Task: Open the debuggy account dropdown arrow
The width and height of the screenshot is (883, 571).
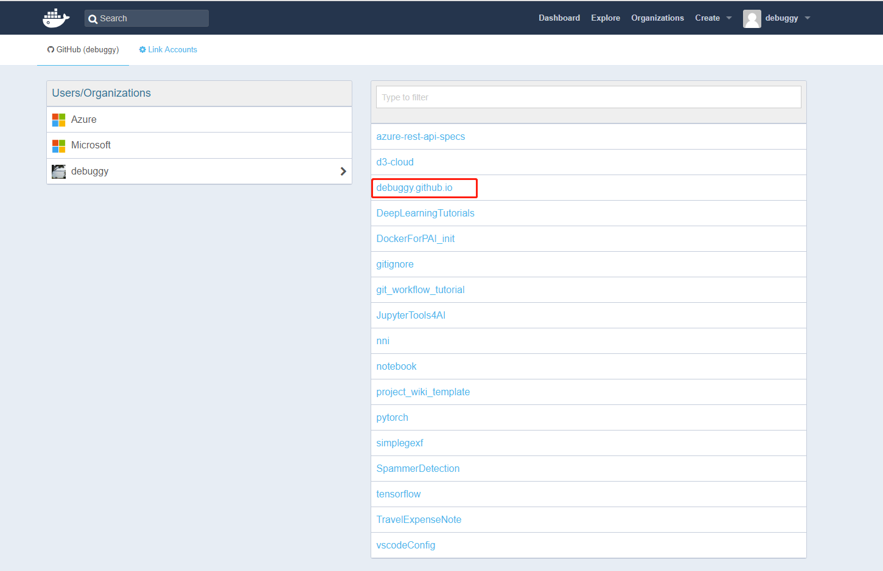Action: pos(808,18)
